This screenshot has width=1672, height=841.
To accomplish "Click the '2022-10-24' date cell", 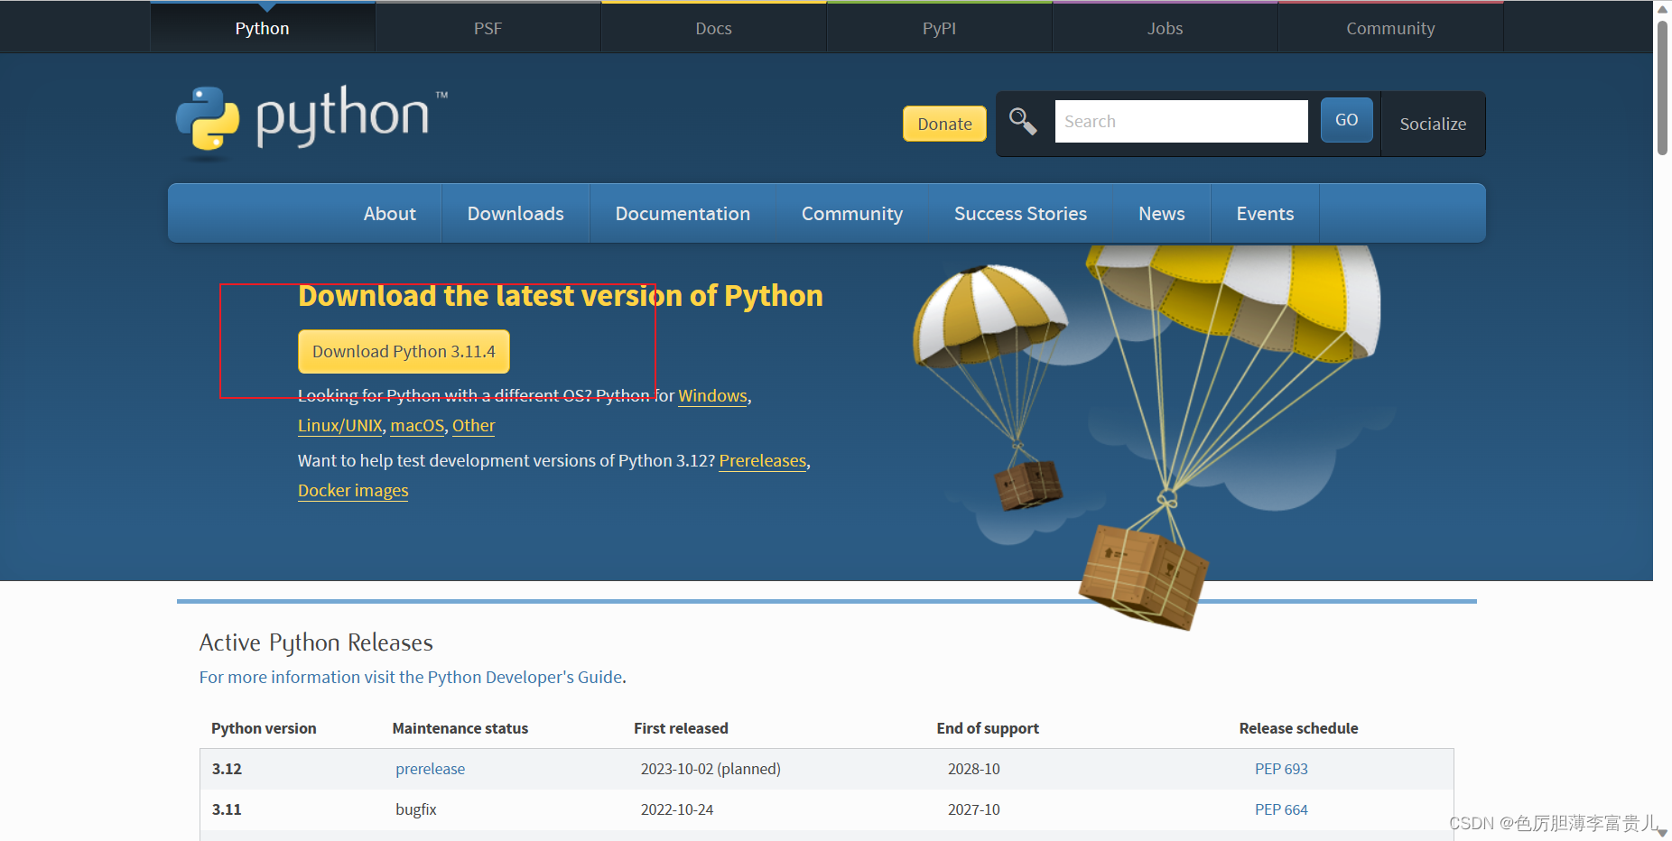I will [x=677, y=809].
